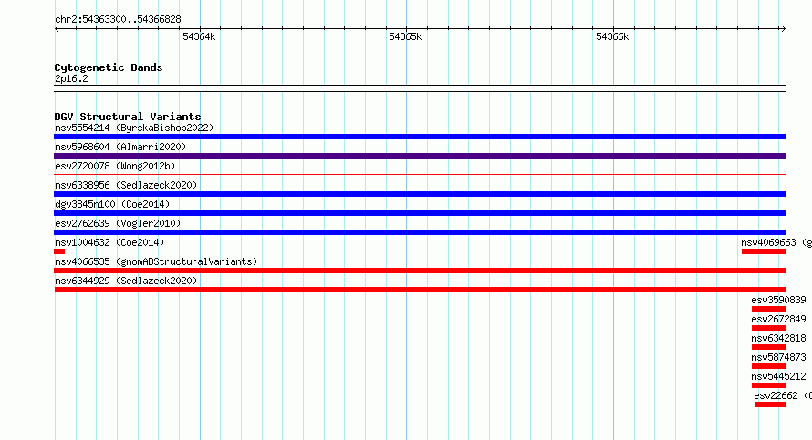Click the red bar under nsv4069663
Screen dimensions: 812x440
764,251
